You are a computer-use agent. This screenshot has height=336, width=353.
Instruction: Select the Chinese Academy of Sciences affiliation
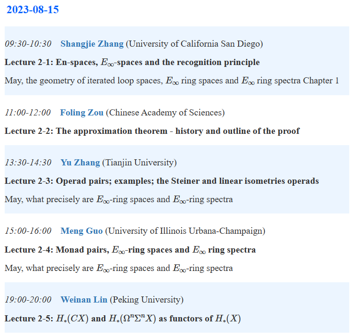tap(165, 113)
